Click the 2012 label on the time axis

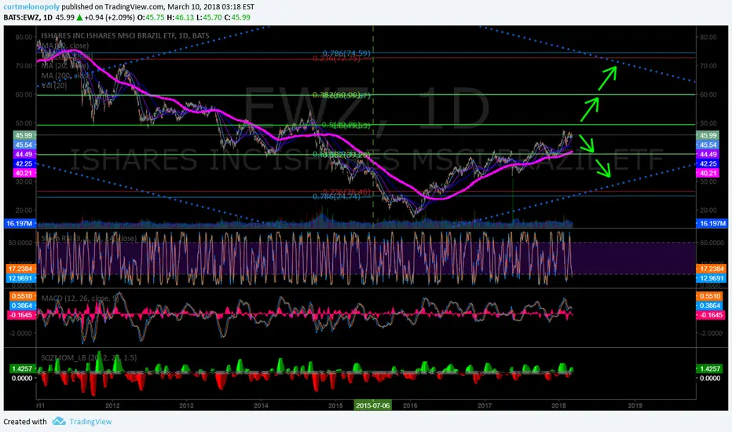(x=112, y=405)
